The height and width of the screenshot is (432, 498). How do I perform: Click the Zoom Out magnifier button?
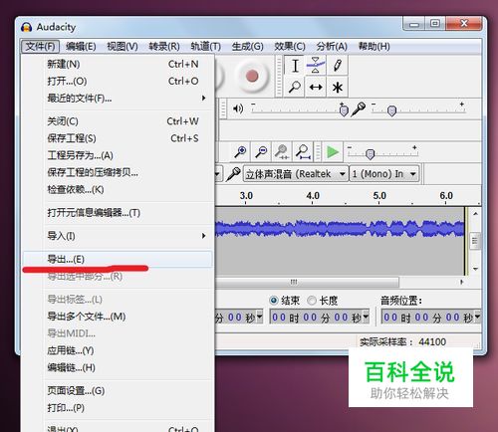point(261,151)
